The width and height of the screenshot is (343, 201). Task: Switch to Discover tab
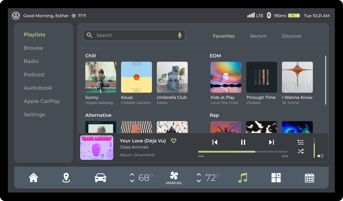292,36
